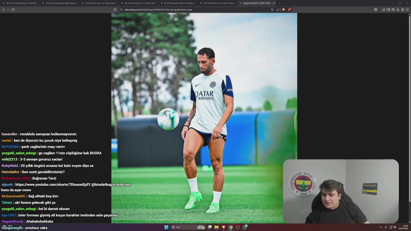Open the Brave playlist music icon
This screenshot has height=231, width=411.
383,10
